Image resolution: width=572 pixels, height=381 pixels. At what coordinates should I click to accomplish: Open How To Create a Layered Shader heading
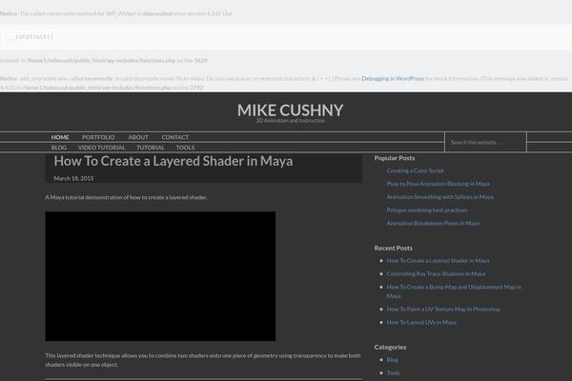[x=174, y=161]
